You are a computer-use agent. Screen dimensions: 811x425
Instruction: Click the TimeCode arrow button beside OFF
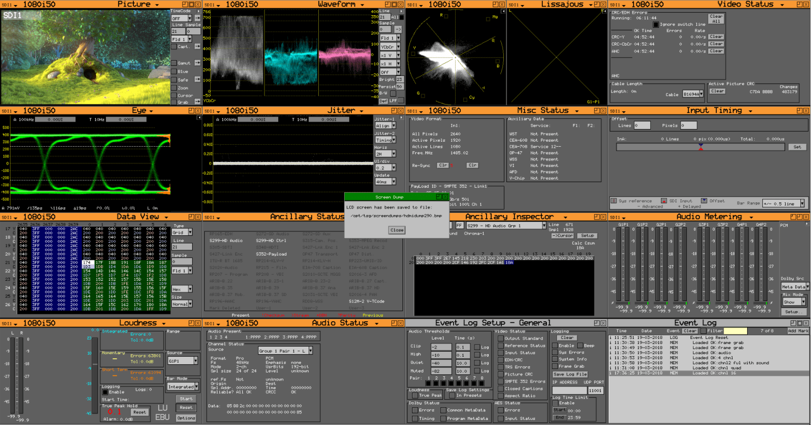[x=197, y=18]
